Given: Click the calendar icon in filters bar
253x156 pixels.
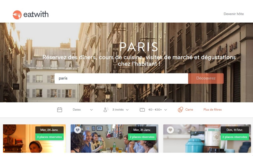Looking at the screenshot, I should (x=60, y=110).
